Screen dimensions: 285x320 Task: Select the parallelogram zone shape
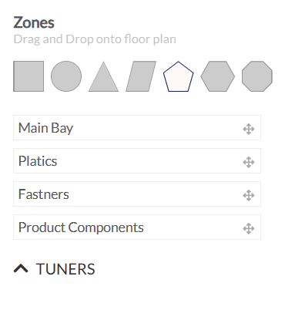pos(141,76)
